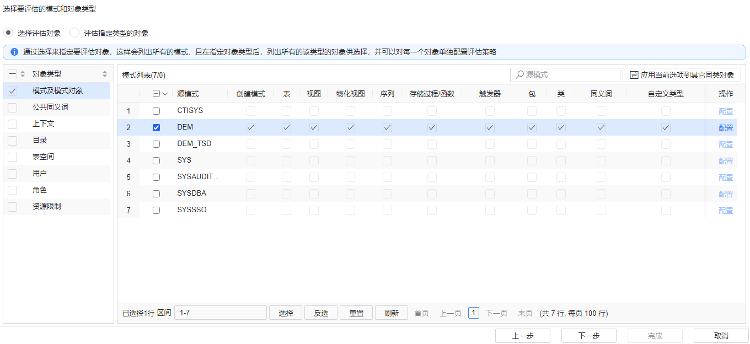The height and width of the screenshot is (344, 750).
Task: Check the 资源限制 object type checkbox
Action: [13, 206]
